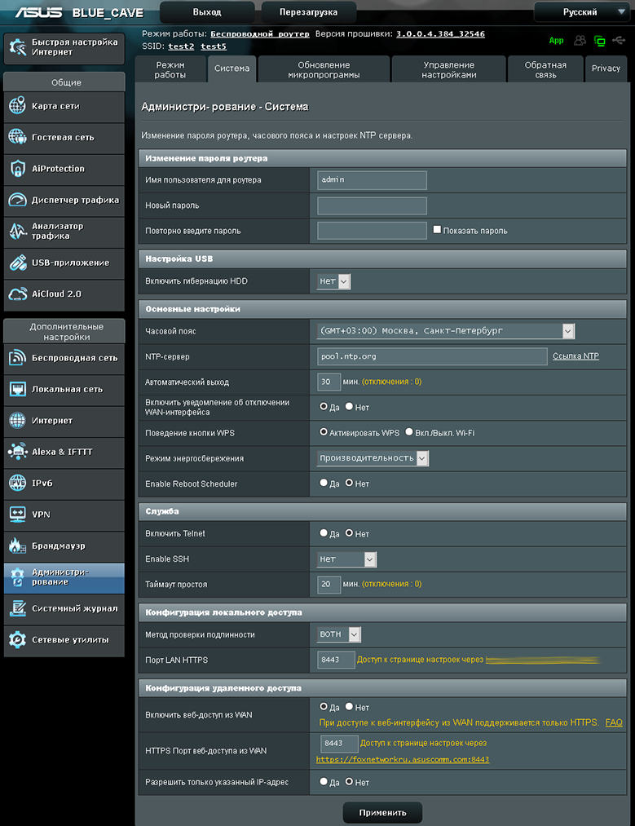
Task: Select Да for Enable Reboot Scheduler
Action: (x=324, y=483)
